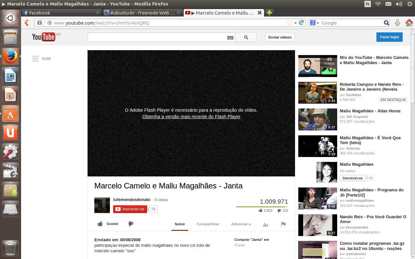
Task: Click the YouTube logo
Action: tap(44, 37)
